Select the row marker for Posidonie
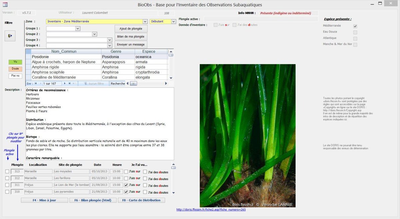The height and width of the screenshot is (219, 400). click(x=28, y=57)
